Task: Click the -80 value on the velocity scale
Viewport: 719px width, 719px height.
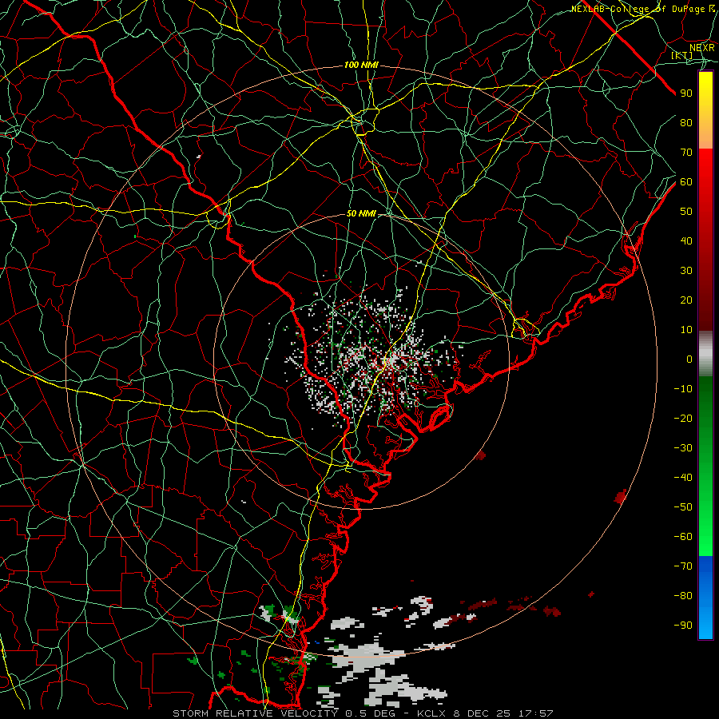Action: pyautogui.click(x=683, y=596)
